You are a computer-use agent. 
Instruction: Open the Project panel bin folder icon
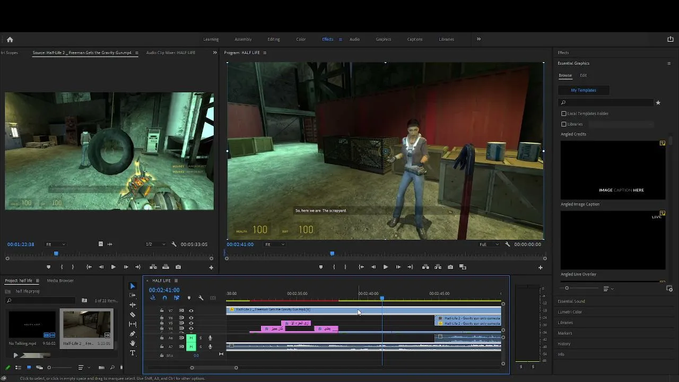[x=84, y=301]
